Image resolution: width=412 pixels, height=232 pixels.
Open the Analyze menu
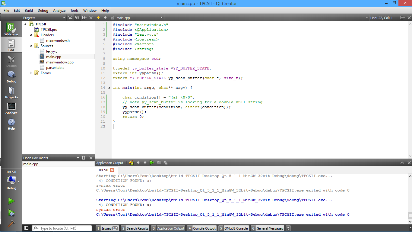coord(59,10)
